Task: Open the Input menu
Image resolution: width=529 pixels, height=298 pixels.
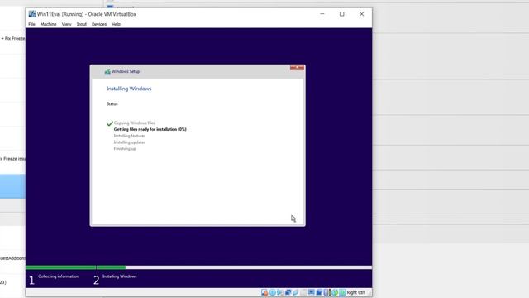Action: coord(82,24)
